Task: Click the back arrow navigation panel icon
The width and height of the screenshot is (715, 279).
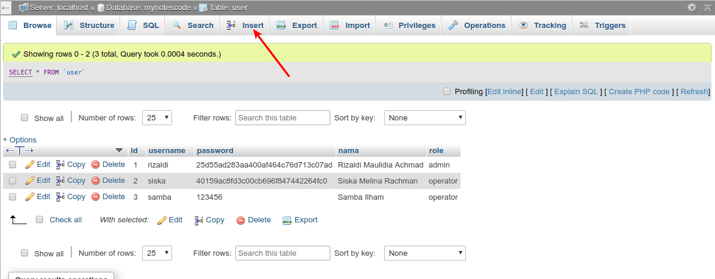Action: pyautogui.click(x=7, y=8)
